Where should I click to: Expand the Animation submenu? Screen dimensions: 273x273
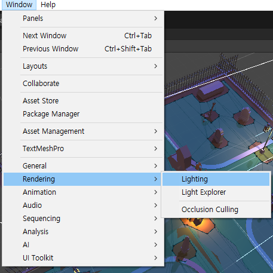point(83,192)
